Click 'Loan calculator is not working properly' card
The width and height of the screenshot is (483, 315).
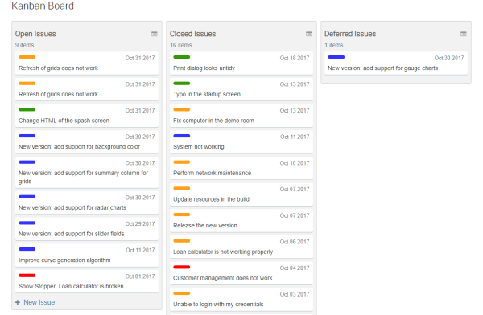click(242, 247)
